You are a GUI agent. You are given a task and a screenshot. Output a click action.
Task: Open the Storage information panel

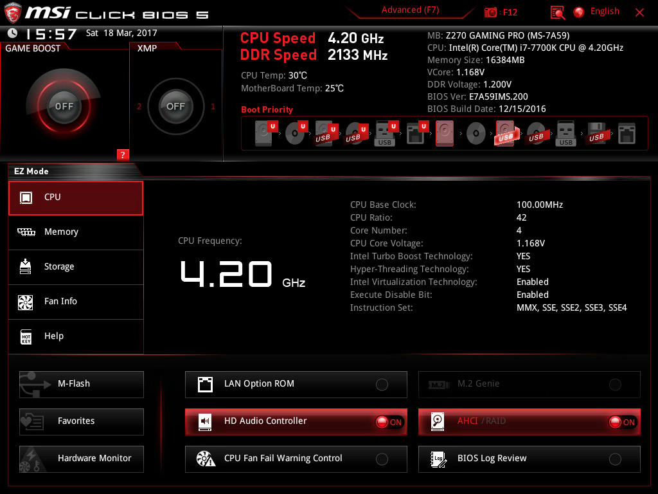pyautogui.click(x=75, y=267)
